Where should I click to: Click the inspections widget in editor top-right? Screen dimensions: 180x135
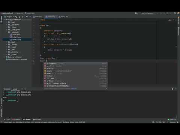tap(170, 20)
